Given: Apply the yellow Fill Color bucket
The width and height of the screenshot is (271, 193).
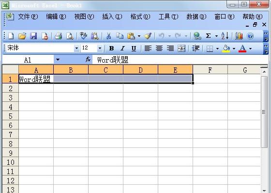Looking at the screenshot, I should (x=226, y=48).
